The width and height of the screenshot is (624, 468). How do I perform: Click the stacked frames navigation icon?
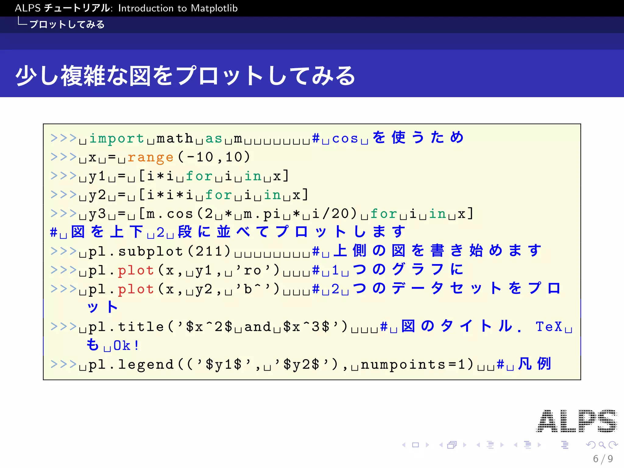[452, 445]
